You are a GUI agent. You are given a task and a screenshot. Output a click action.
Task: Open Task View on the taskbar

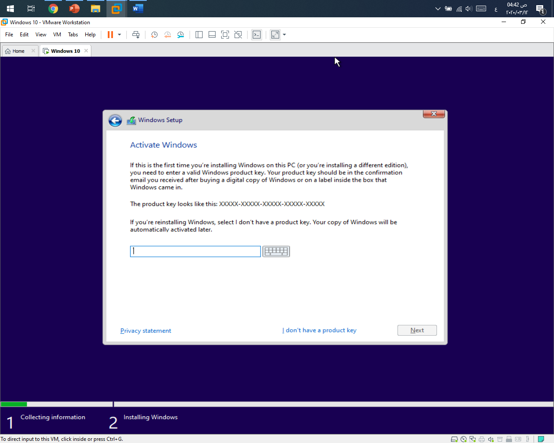[31, 9]
